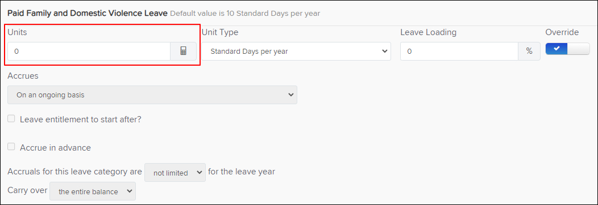Click the arrow on the Carry over select

click(x=128, y=192)
